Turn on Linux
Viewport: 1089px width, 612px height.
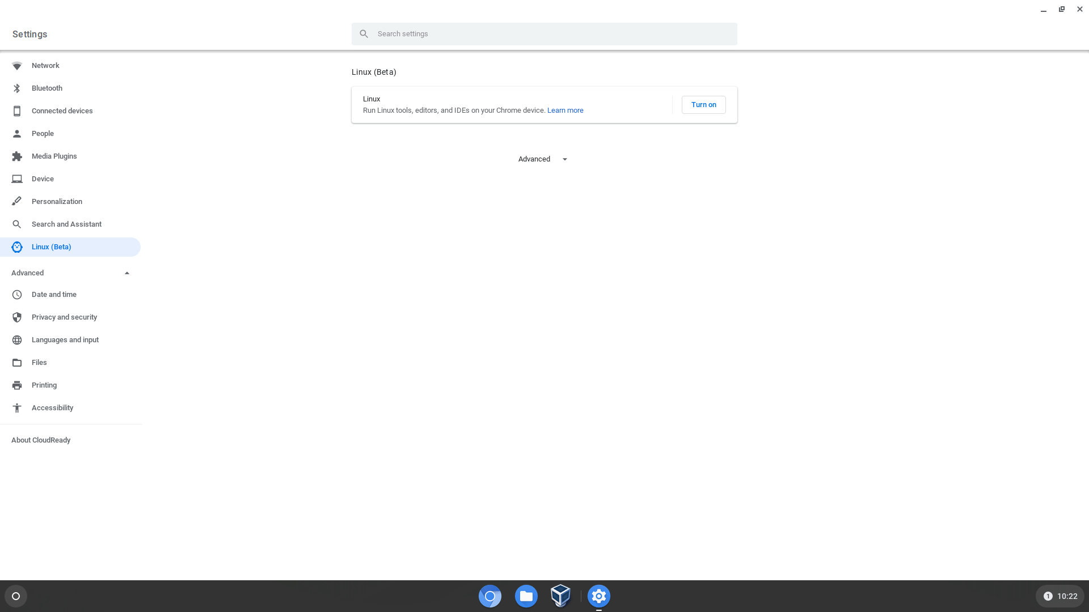[703, 105]
